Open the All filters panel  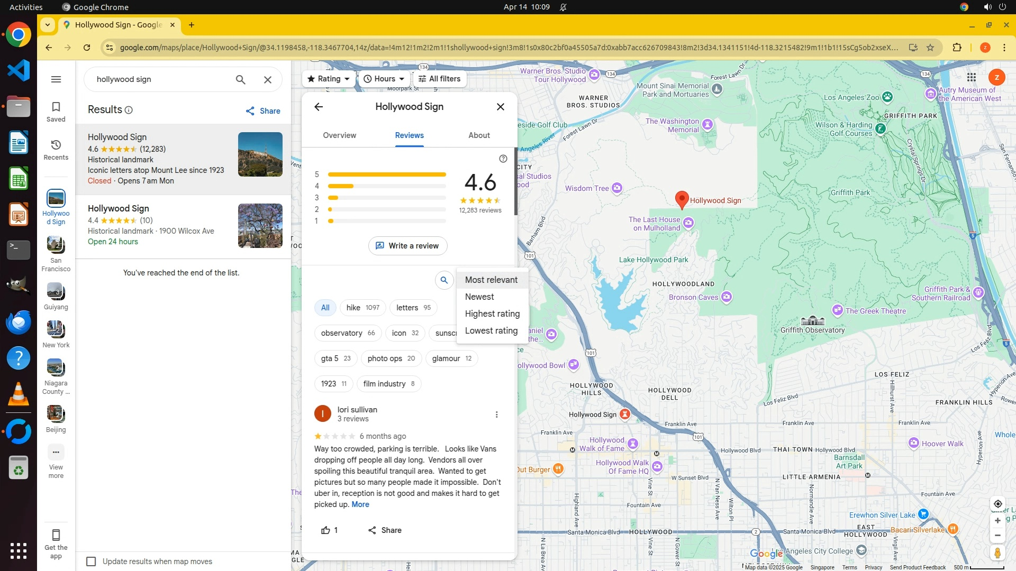click(439, 79)
